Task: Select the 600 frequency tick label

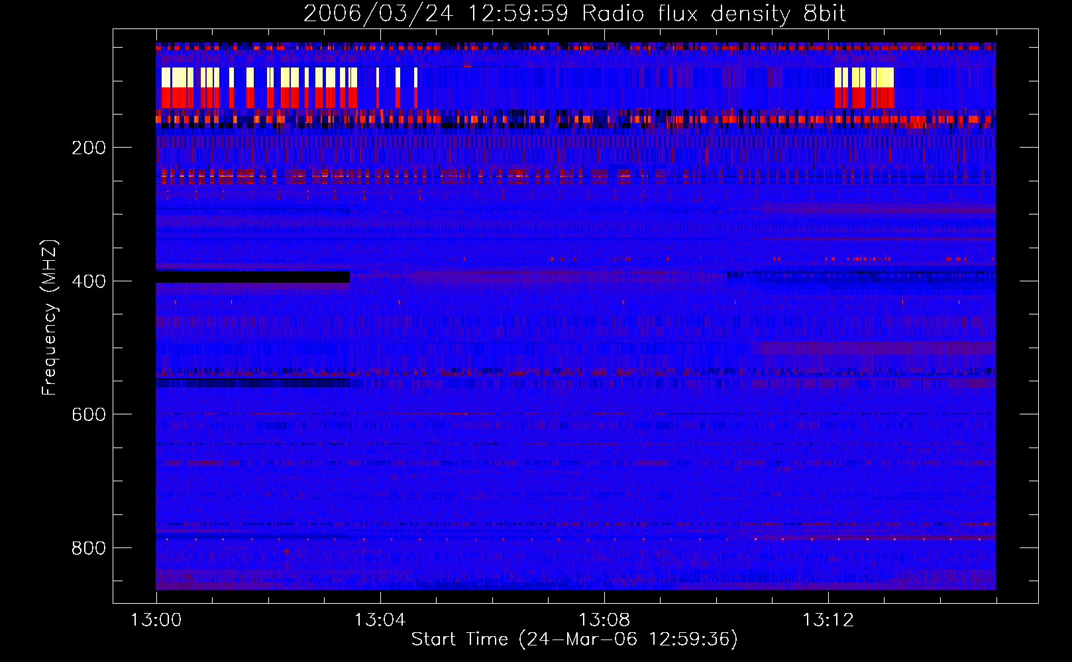Action: pyautogui.click(x=89, y=414)
